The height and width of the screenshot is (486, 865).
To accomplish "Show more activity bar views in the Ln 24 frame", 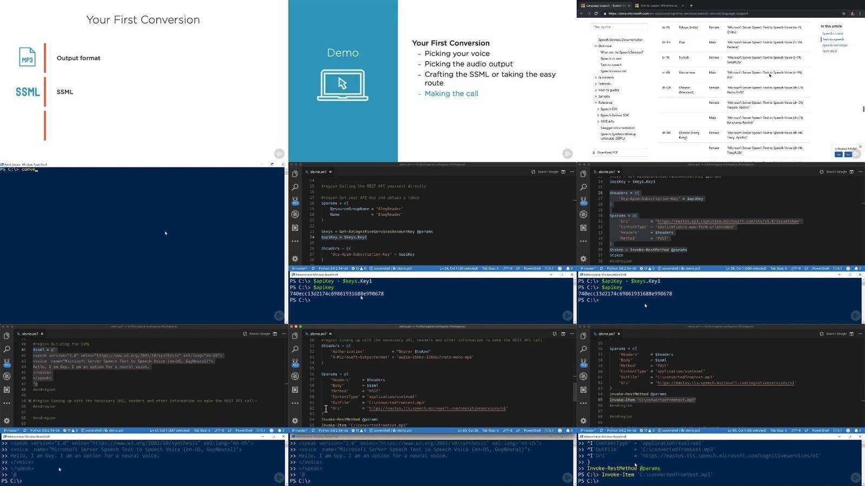I will (x=295, y=241).
